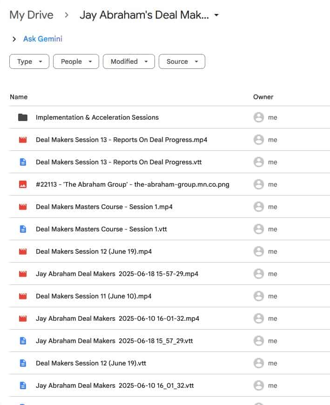Open the Type filter dropdown

point(29,61)
